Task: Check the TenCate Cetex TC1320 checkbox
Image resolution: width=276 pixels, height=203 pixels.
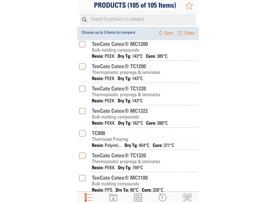Action: click(82, 156)
